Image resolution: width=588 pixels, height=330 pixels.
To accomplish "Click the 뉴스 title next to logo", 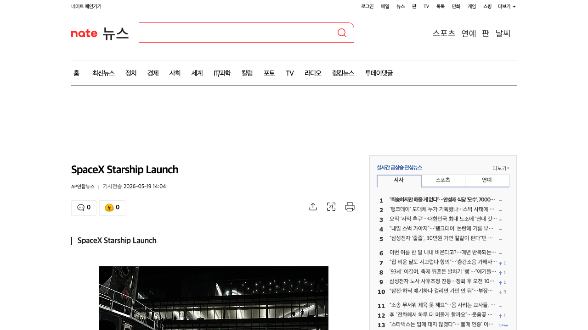I will tap(115, 33).
